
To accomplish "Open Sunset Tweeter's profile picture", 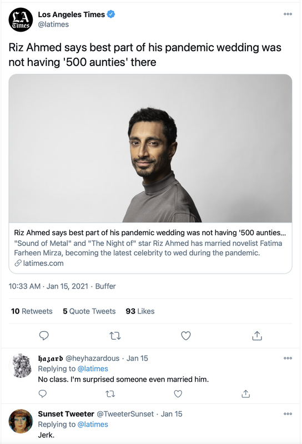I will click(x=21, y=421).
